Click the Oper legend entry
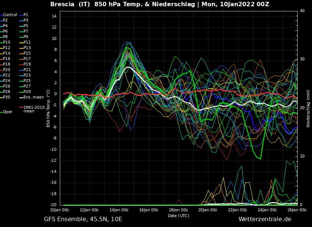The width and height of the screenshot is (312, 227). tap(7, 112)
